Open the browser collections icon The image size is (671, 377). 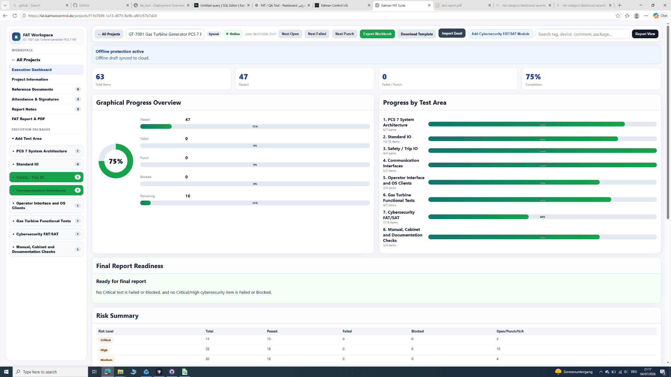(x=627, y=16)
